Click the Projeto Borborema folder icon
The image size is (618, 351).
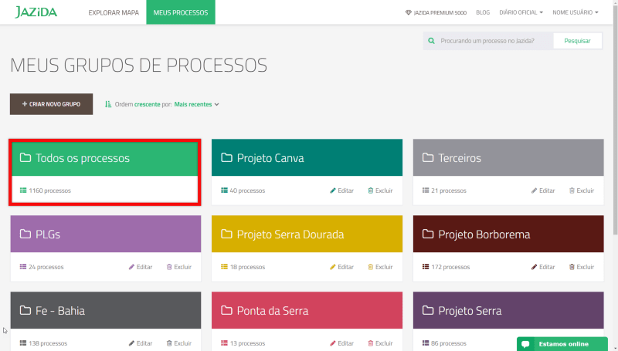pos(428,235)
